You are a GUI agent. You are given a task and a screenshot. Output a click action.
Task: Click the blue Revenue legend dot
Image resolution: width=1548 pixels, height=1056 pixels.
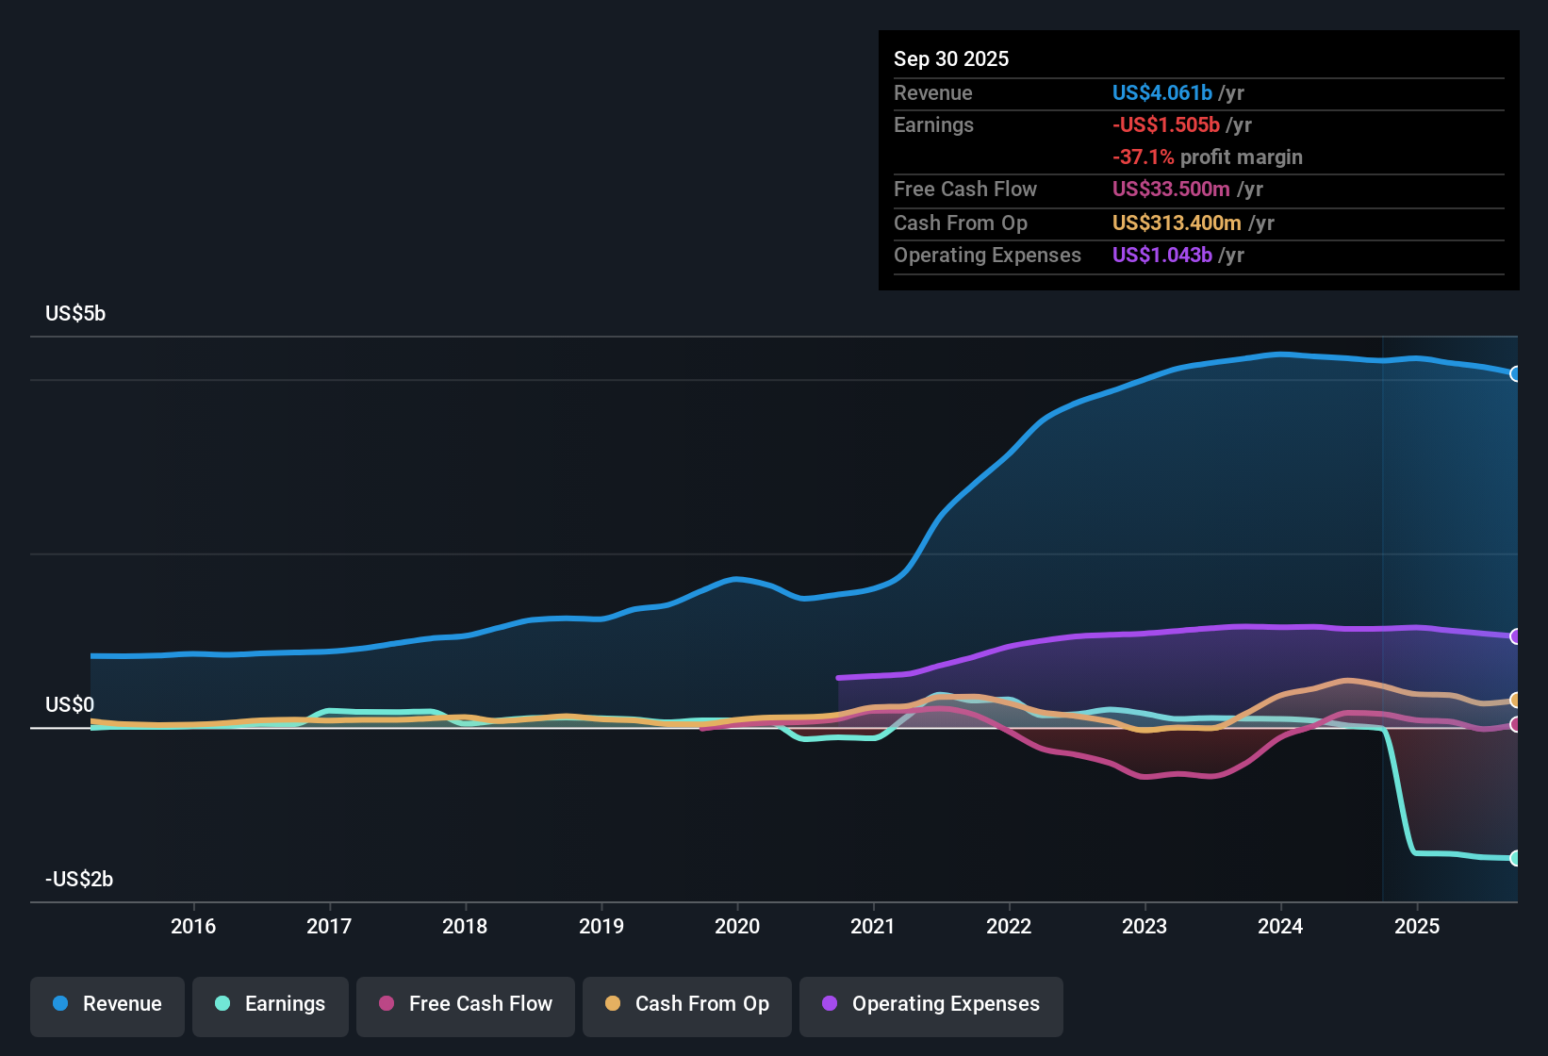point(59,1004)
